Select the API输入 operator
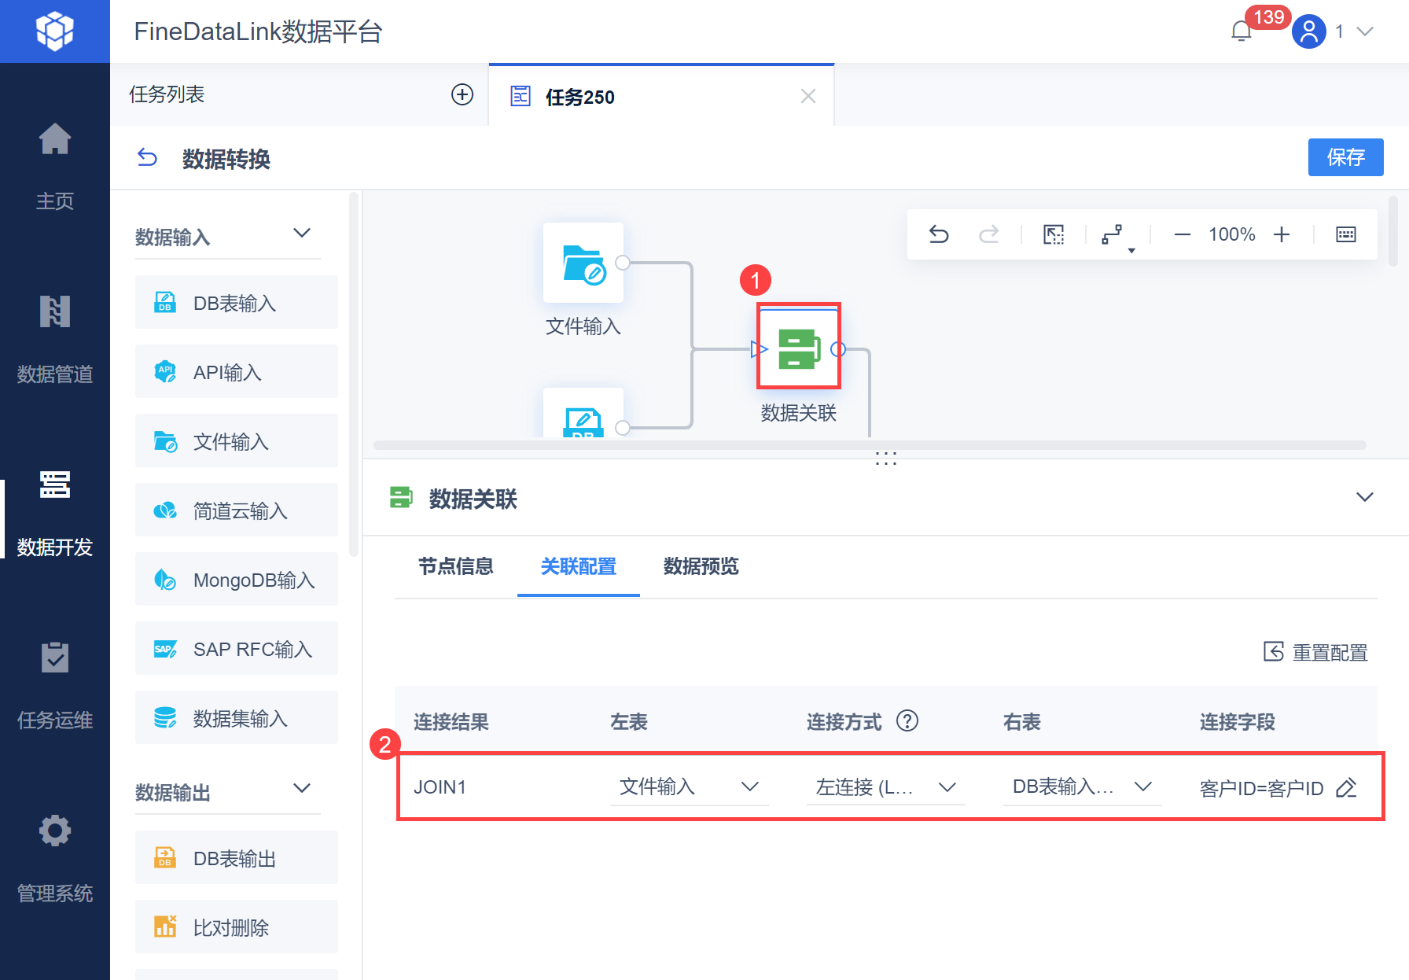Screen dimensions: 1409x980 237,372
